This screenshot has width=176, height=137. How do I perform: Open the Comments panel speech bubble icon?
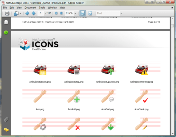[x=6, y=130]
